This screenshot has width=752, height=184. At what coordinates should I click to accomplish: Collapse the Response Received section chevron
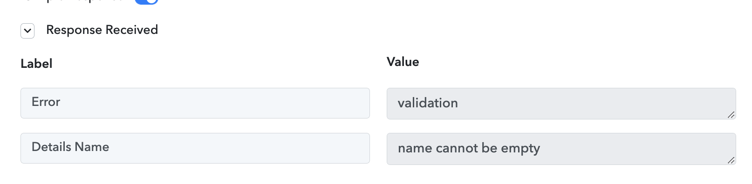coord(27,31)
